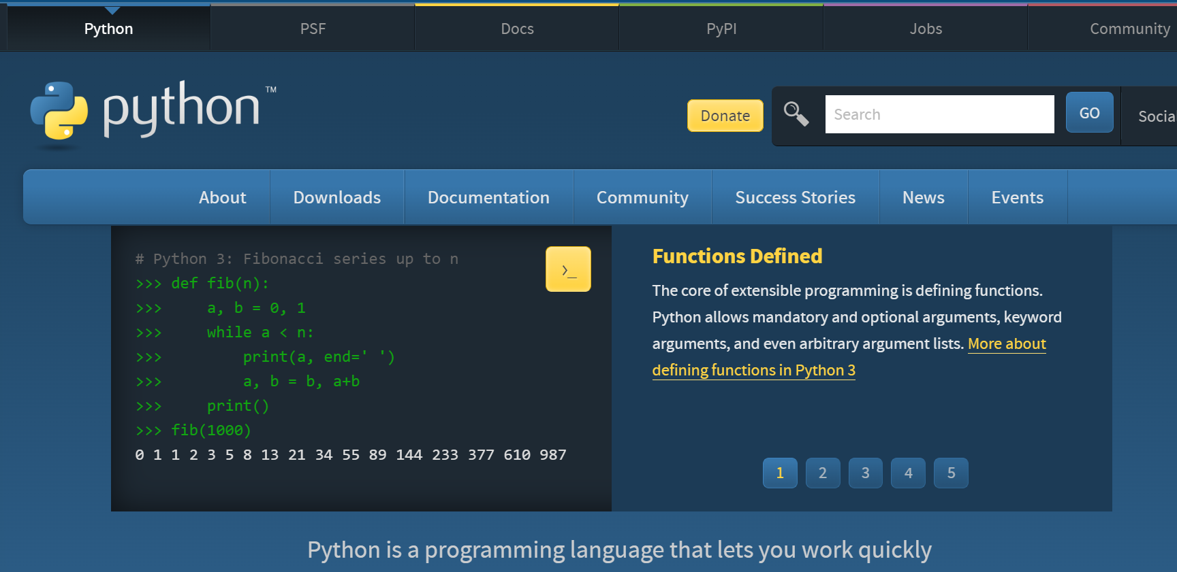Screen dimensions: 1177x572
Task: Expand the Events navigation menu
Action: (1017, 197)
